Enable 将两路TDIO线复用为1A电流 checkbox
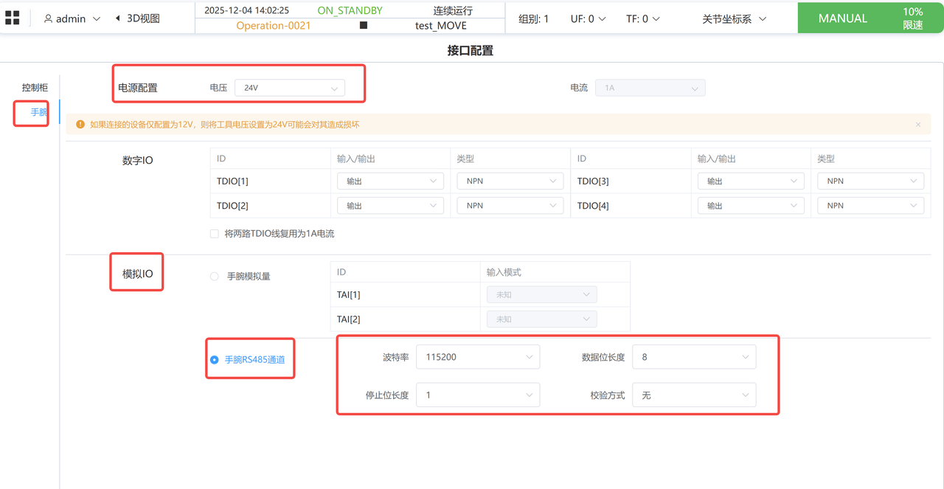 point(215,234)
